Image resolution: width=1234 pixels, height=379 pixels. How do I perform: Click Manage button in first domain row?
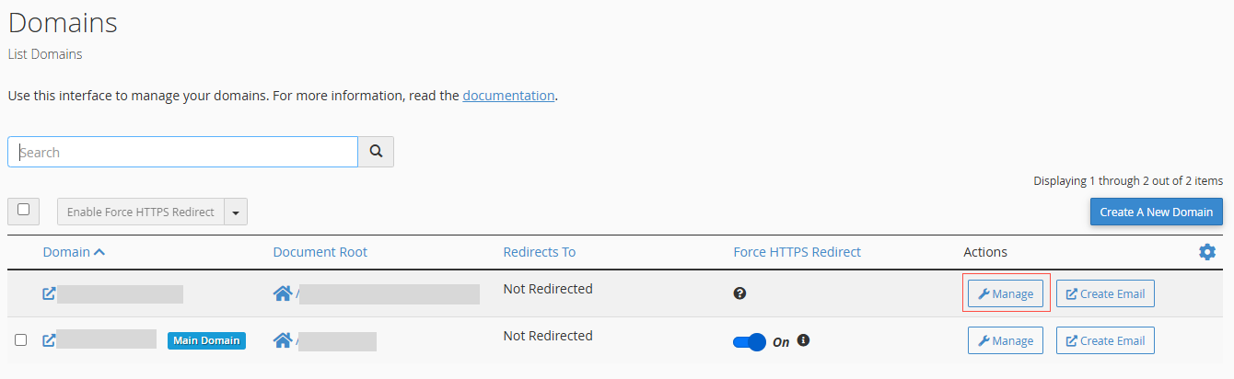pyautogui.click(x=1006, y=293)
